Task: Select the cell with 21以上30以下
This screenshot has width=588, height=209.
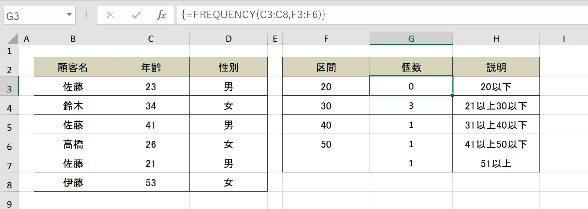Action: (496, 106)
